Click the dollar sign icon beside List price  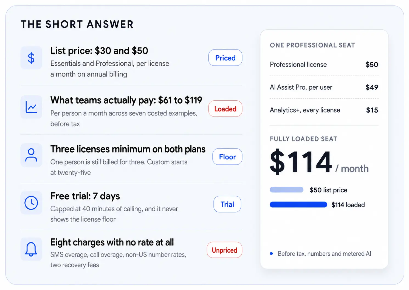tap(31, 58)
